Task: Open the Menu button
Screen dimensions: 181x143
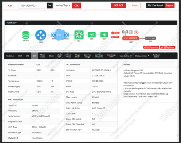Action: point(135,5)
